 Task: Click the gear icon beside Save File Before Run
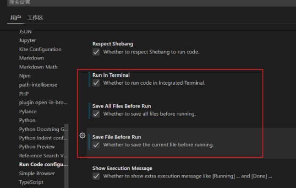[82, 135]
